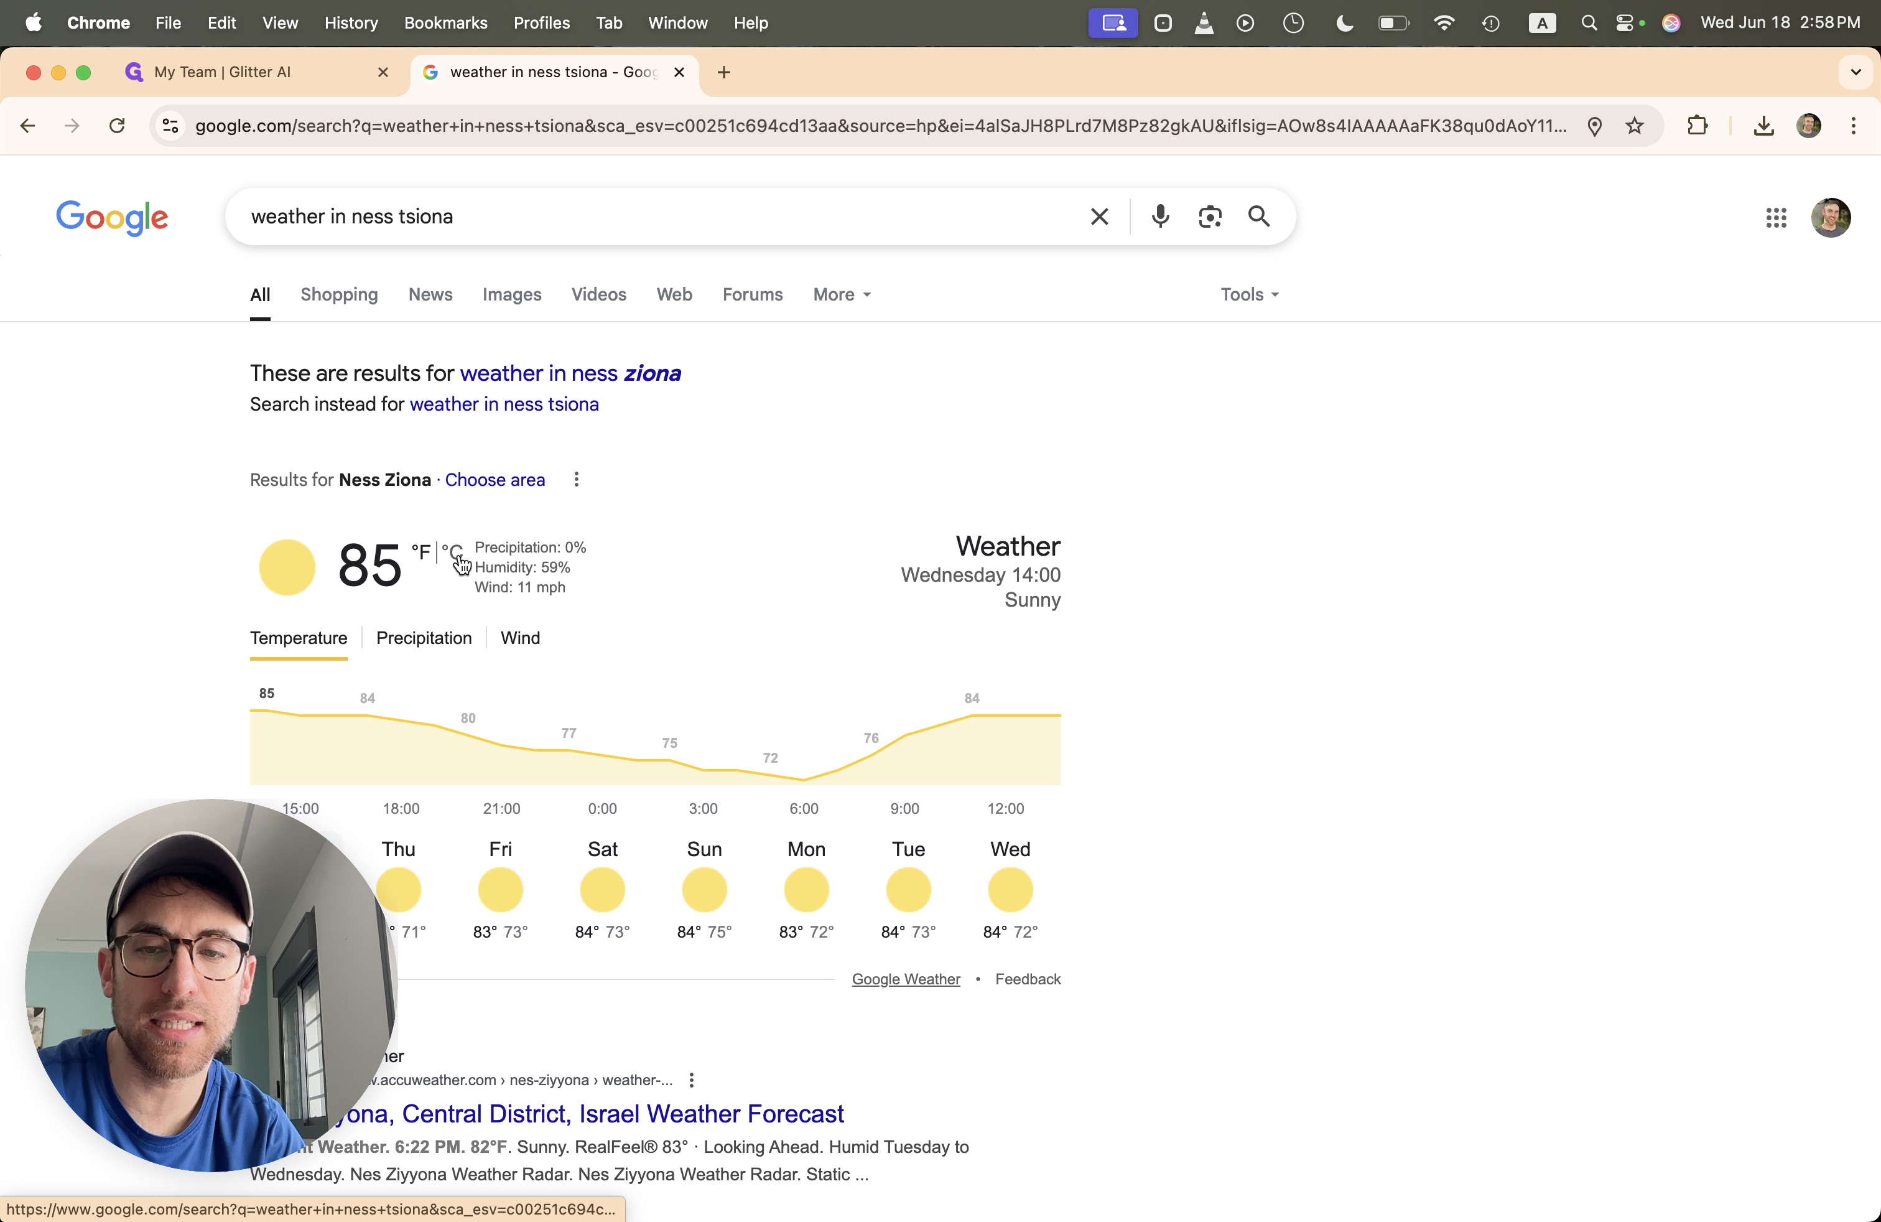Open macOS Spotlight search icon
Viewport: 1881px width, 1222px height.
tap(1588, 23)
